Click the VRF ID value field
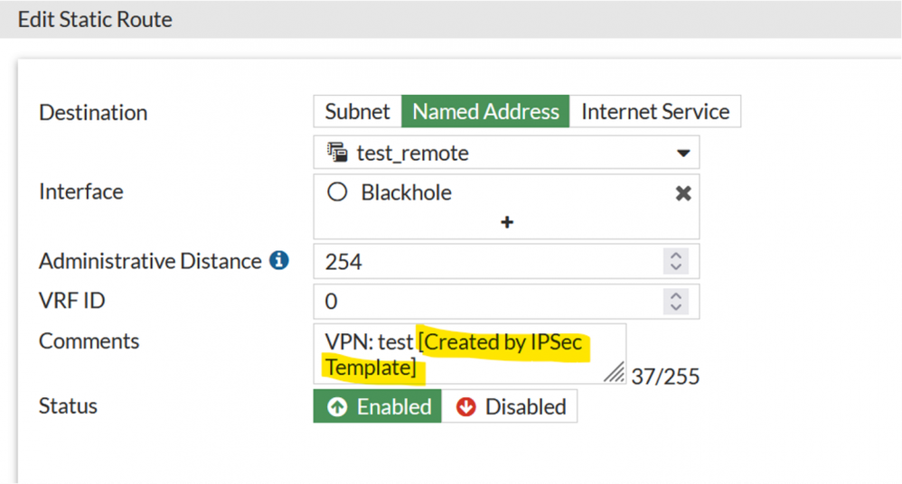The height and width of the screenshot is (484, 902). [488, 301]
